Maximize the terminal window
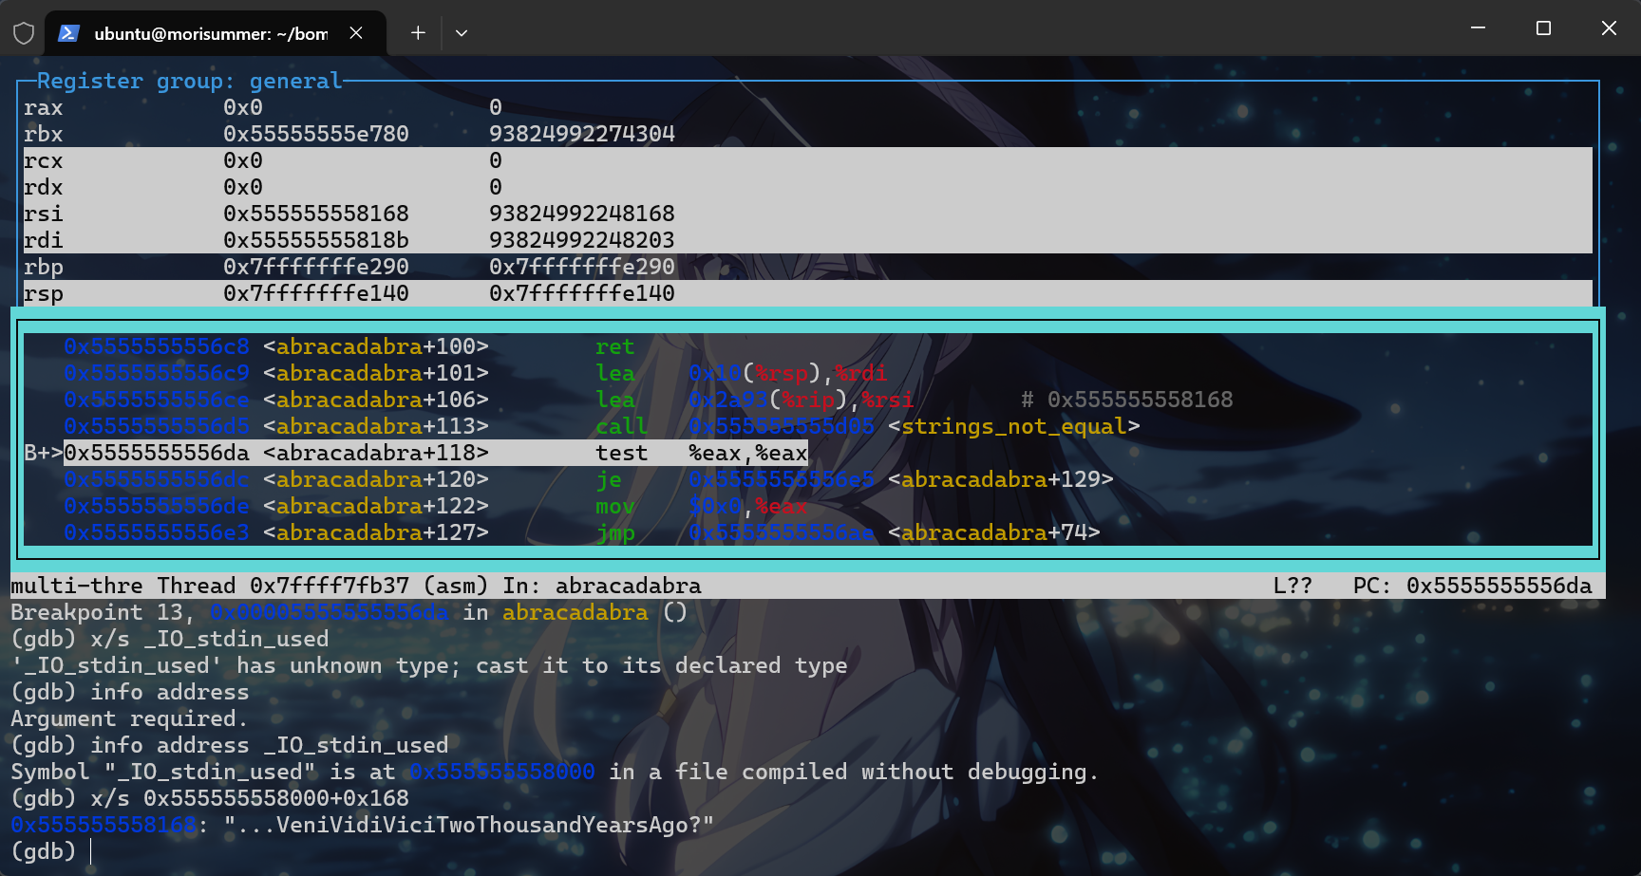The width and height of the screenshot is (1641, 876). pos(1543,28)
